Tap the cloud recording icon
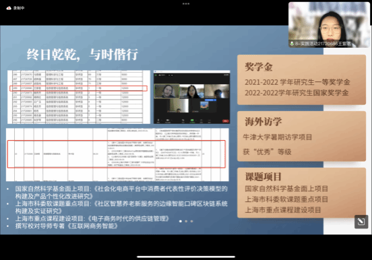This screenshot has height=260, width=372. click(9, 8)
